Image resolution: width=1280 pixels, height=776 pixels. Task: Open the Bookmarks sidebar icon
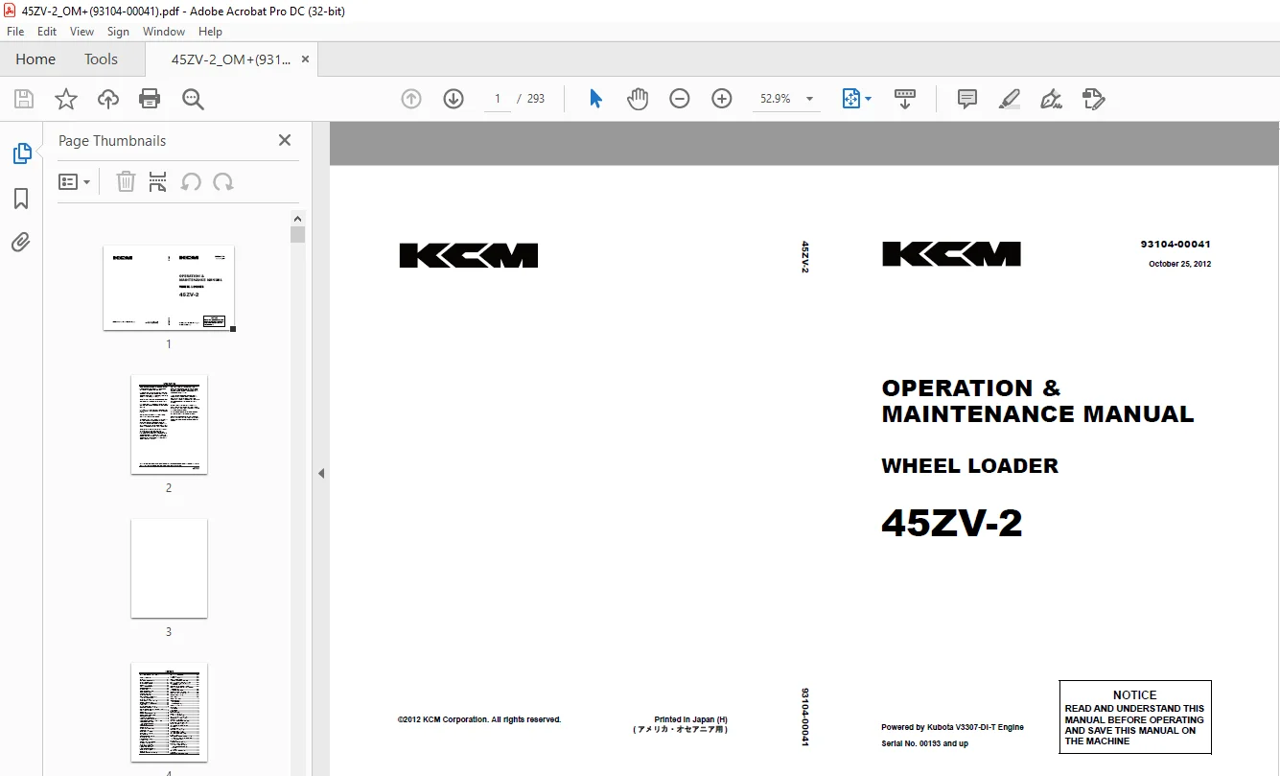(21, 199)
